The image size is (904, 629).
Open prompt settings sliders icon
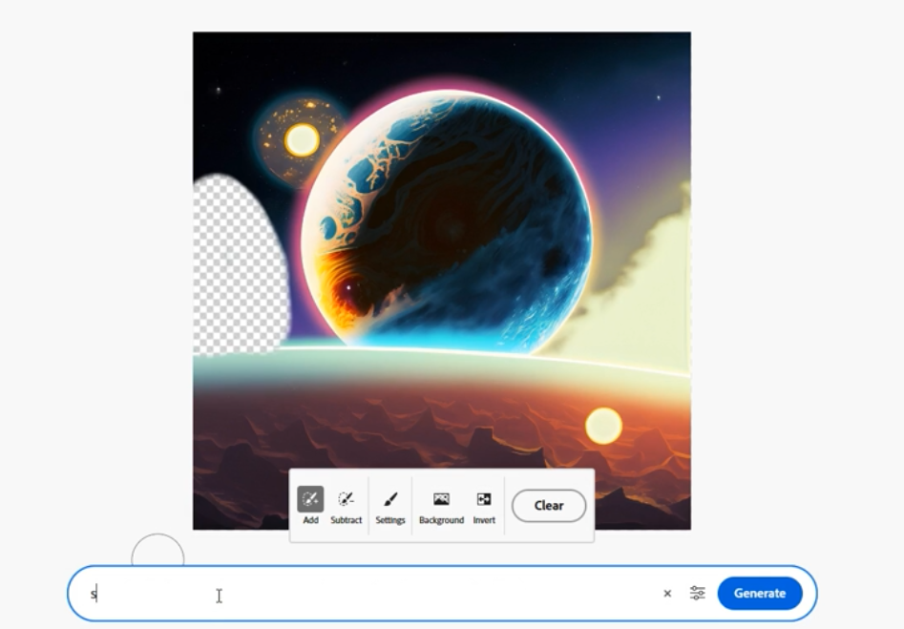pos(698,594)
